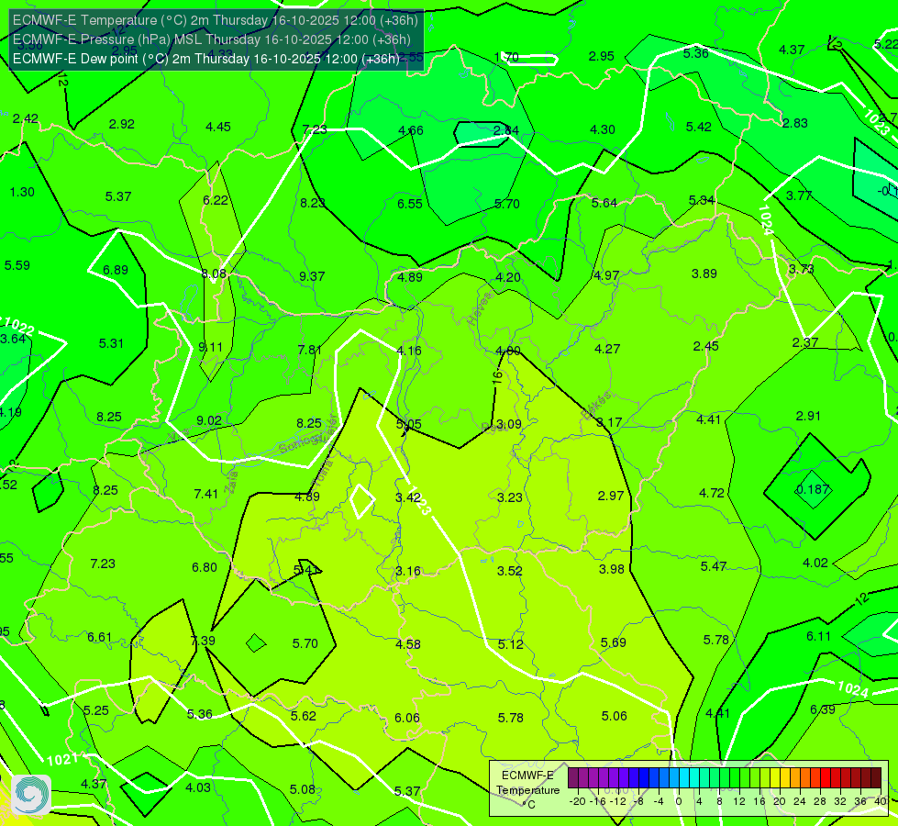Click the dew point value 6.55
Screen dimensions: 898x826
click(410, 204)
